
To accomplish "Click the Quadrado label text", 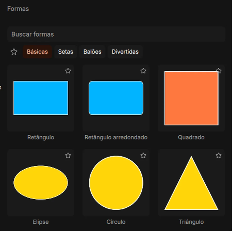I will tap(191, 137).
